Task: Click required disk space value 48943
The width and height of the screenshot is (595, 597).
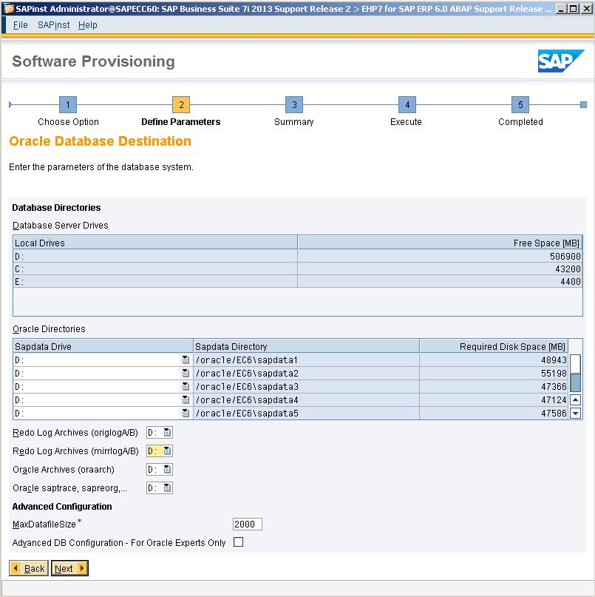Action: coord(554,360)
